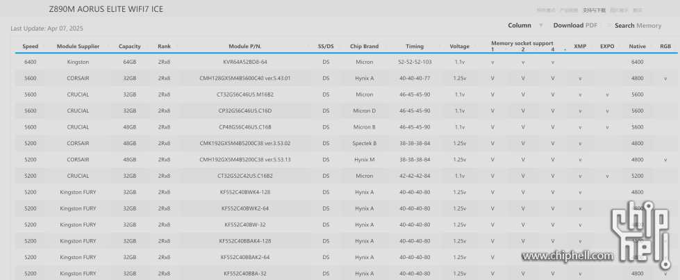Click EXPO checkmark in CP48G56C46U5.C16B row
Viewport: 680px width, 280px height.
(x=607, y=128)
